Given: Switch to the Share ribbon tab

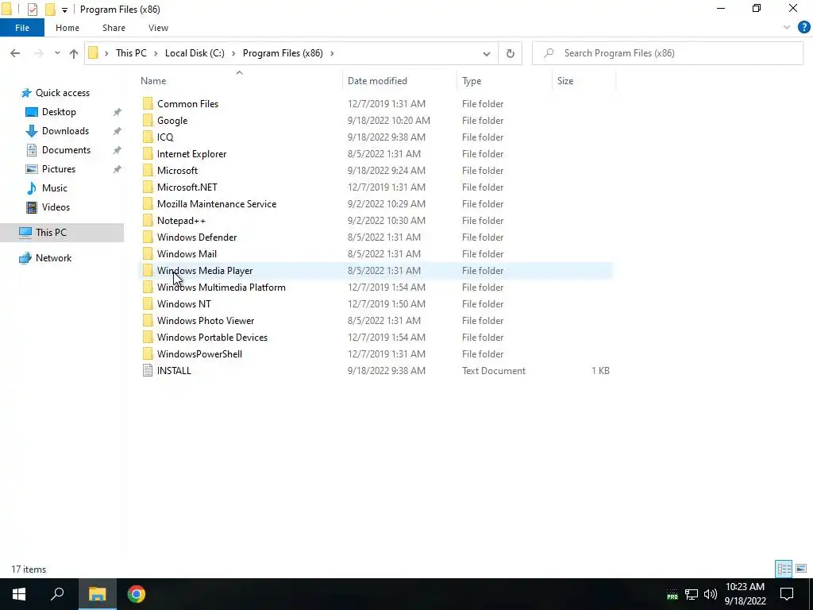Looking at the screenshot, I should (x=114, y=28).
